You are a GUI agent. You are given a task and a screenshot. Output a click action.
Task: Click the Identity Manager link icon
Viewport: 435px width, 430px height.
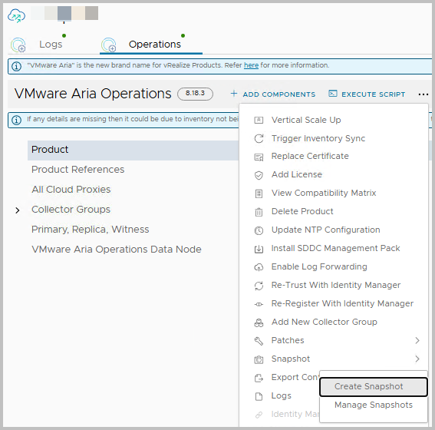[259, 415]
